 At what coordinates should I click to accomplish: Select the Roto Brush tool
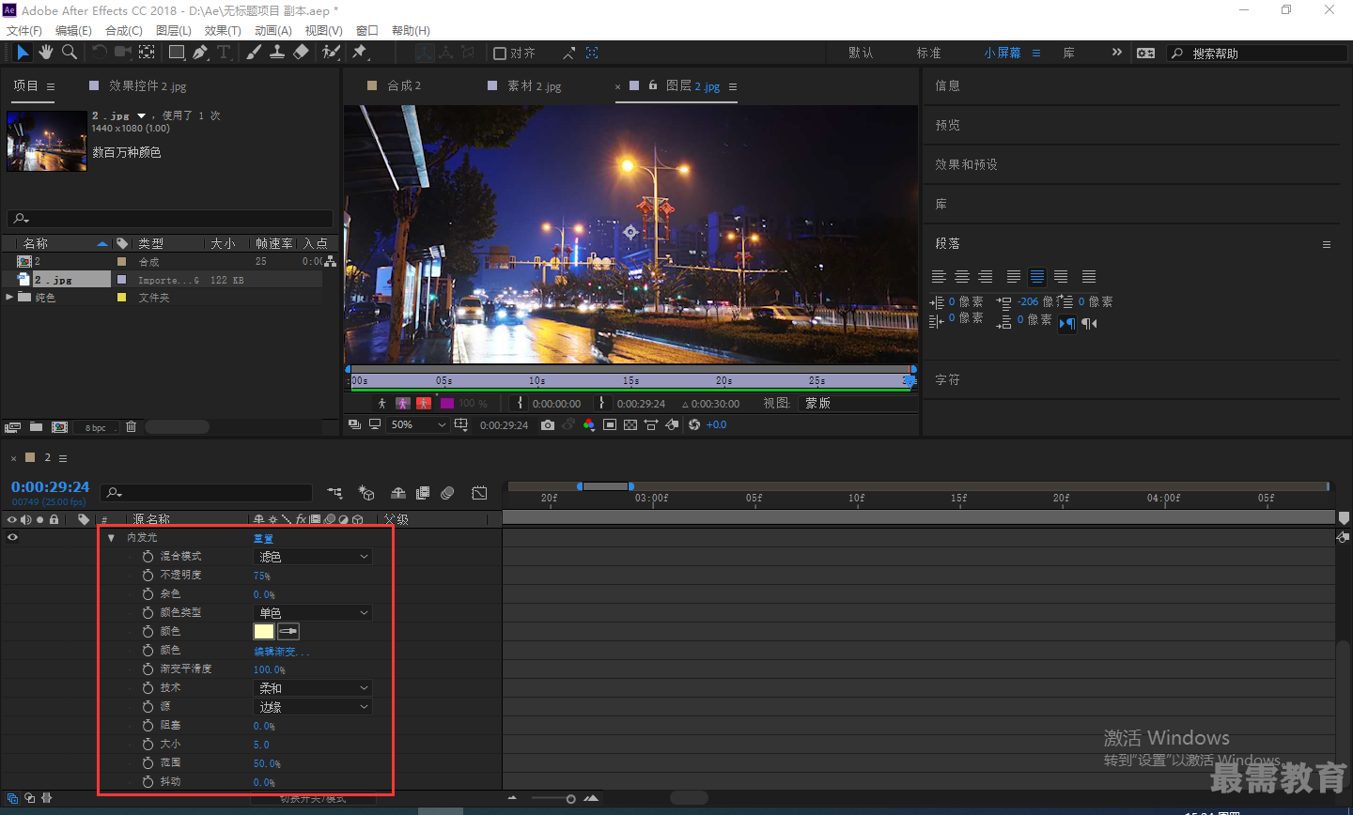tap(331, 53)
